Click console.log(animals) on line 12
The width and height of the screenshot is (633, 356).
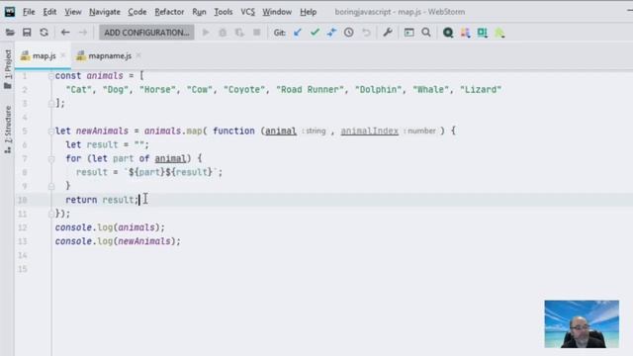[x=110, y=227]
